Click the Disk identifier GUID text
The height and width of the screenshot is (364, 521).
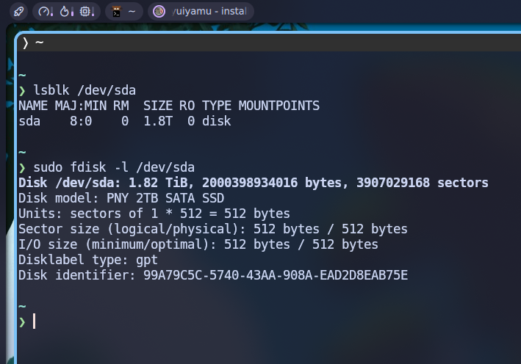[x=276, y=275]
